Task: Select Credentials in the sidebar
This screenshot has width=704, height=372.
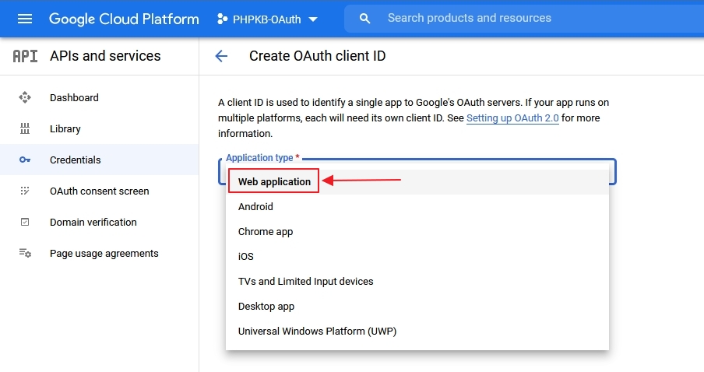Action: 99,160
